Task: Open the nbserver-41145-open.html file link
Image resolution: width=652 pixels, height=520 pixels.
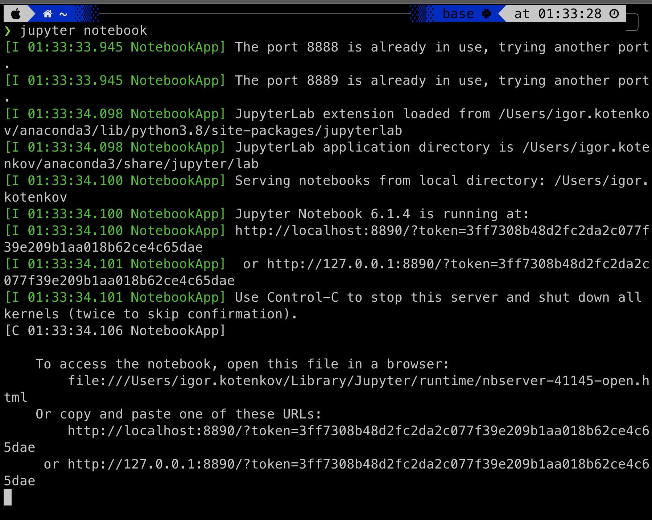Action: pyautogui.click(x=358, y=381)
